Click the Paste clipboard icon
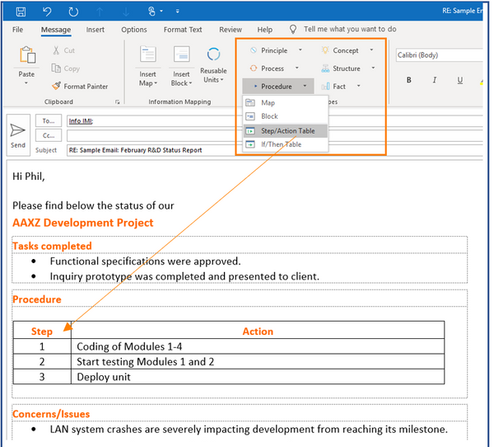The image size is (494, 447). tap(27, 55)
